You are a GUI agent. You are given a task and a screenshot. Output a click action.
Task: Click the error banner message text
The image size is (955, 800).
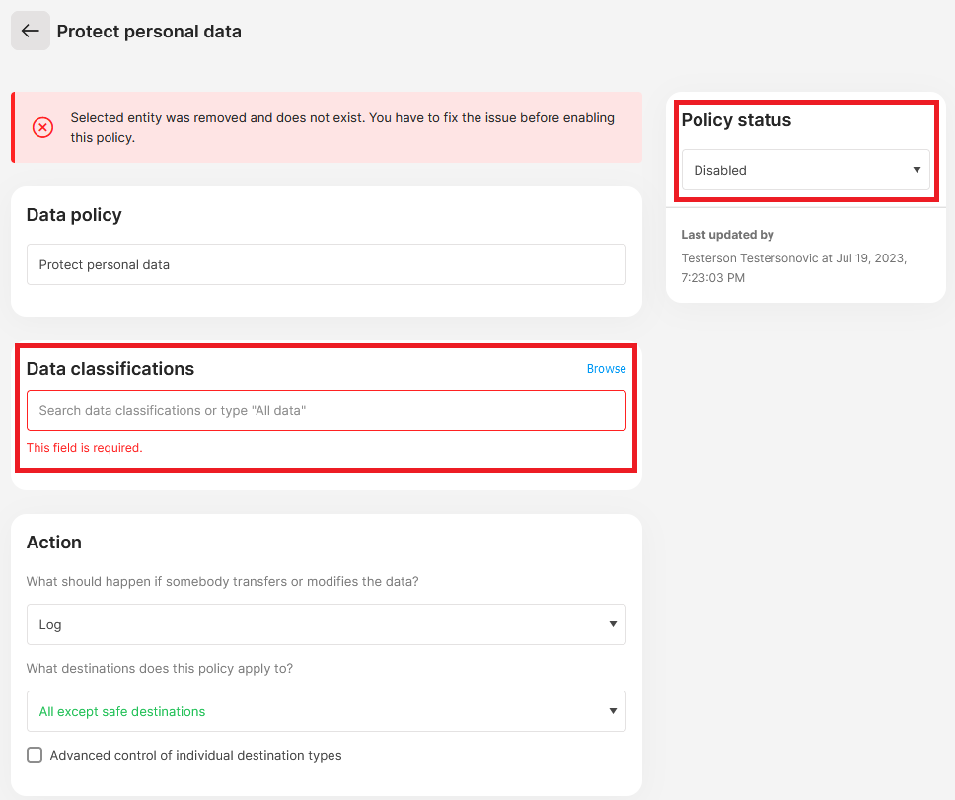click(x=341, y=127)
